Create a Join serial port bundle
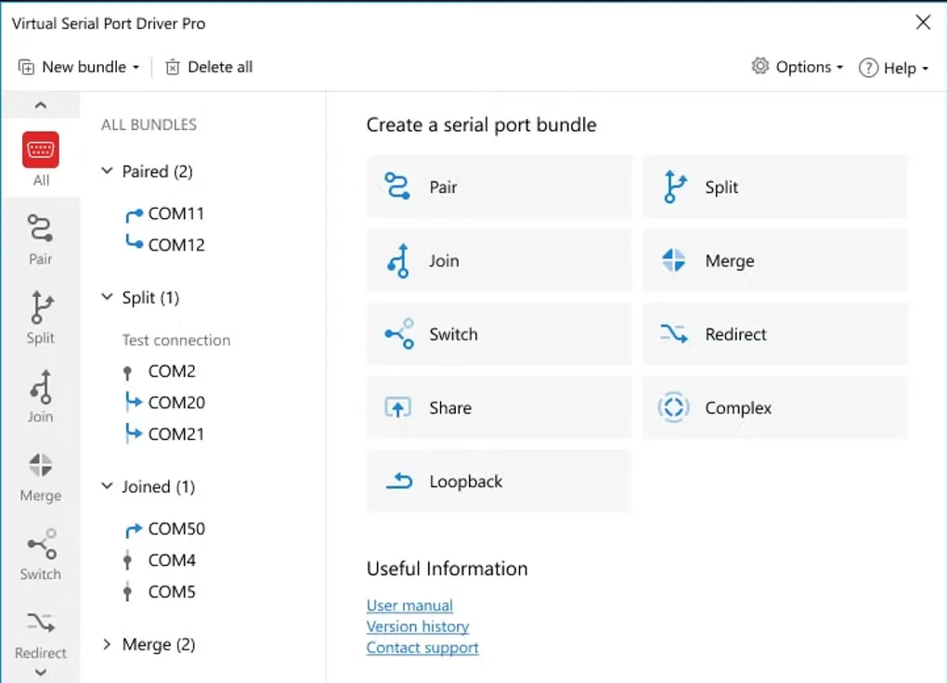This screenshot has height=683, width=947. (499, 261)
